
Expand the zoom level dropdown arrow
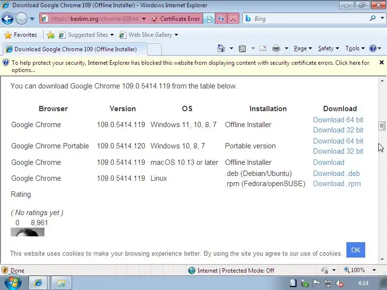[374, 270]
